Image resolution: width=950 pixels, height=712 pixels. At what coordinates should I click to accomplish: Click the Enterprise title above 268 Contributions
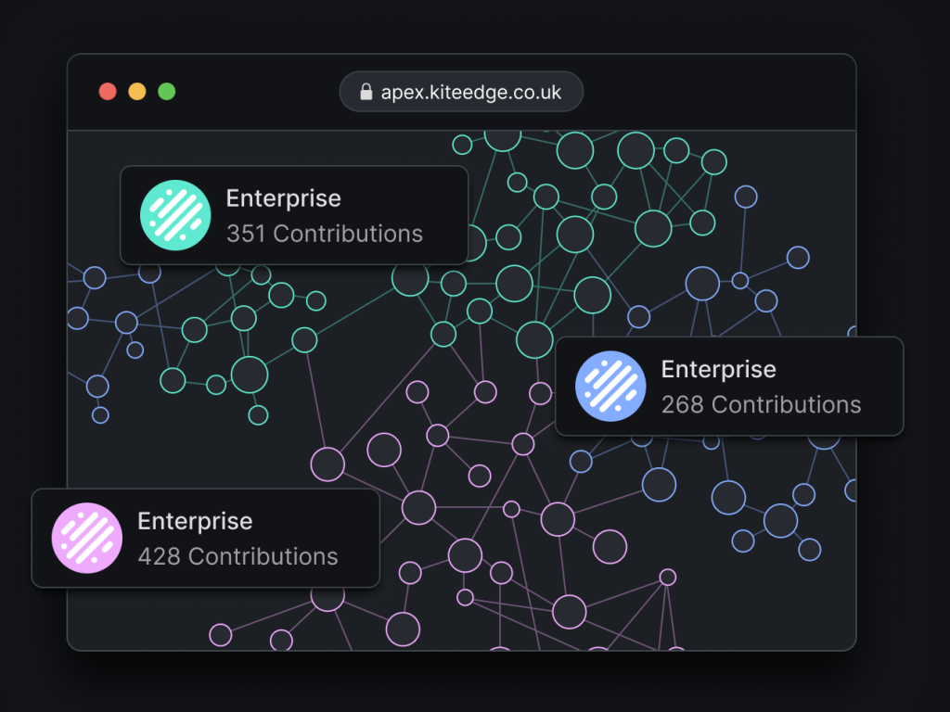718,369
